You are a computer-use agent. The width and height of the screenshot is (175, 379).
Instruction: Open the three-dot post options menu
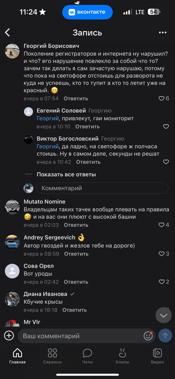(x=162, y=32)
